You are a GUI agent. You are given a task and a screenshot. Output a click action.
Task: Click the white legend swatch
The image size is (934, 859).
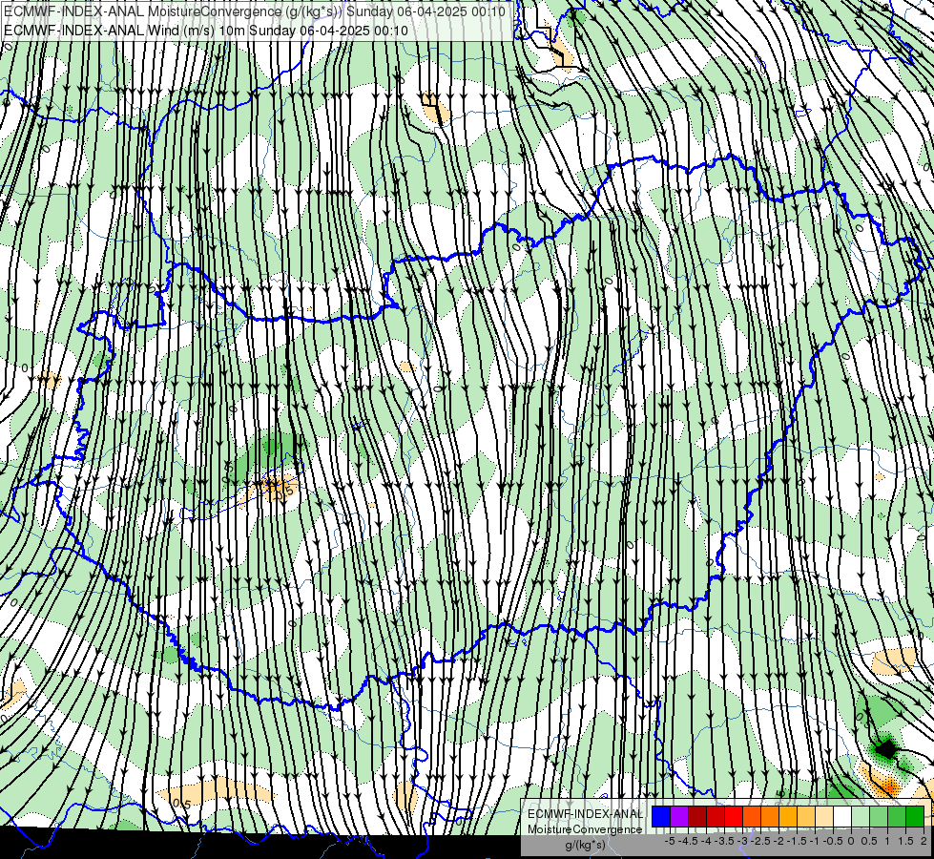[x=842, y=817]
